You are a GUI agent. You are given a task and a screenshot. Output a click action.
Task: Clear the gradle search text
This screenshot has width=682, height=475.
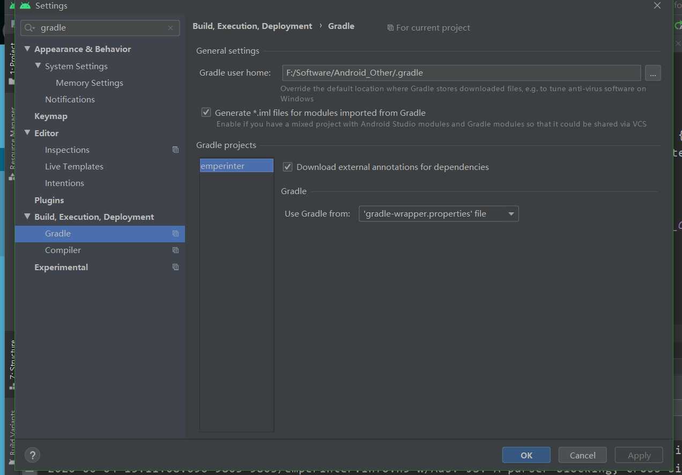[171, 28]
